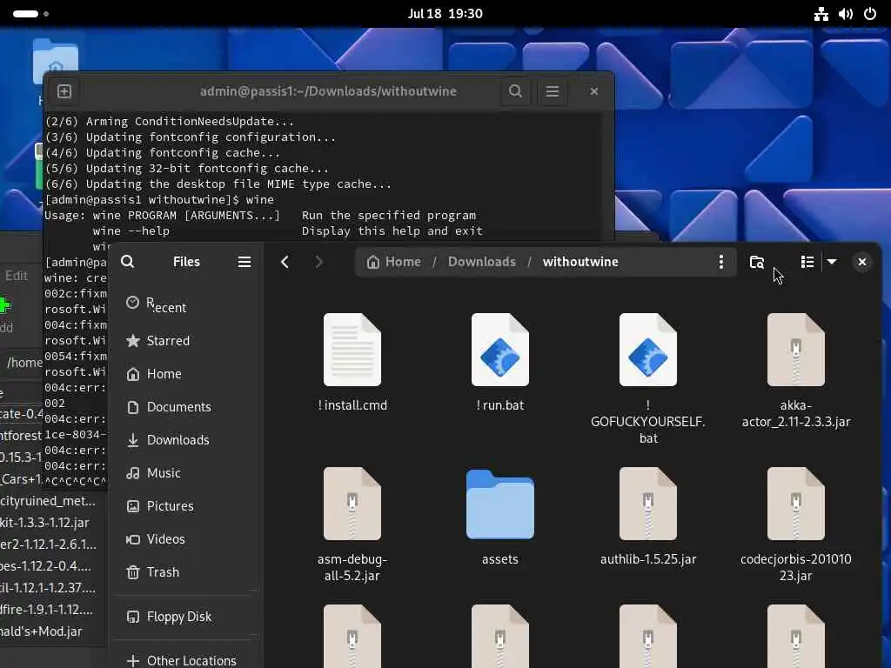Viewport: 891px width, 668px height.
Task: Click the network icon in top bar
Action: pyautogui.click(x=821, y=14)
